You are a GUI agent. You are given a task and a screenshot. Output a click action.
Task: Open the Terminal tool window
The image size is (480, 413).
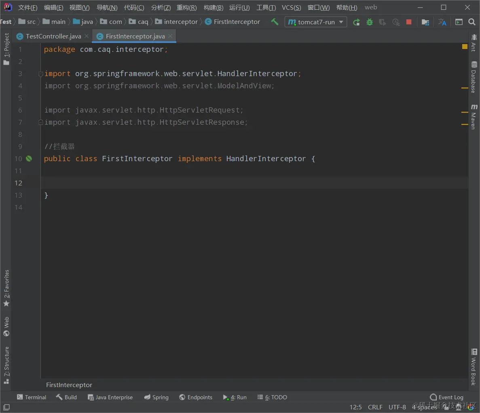coord(32,397)
